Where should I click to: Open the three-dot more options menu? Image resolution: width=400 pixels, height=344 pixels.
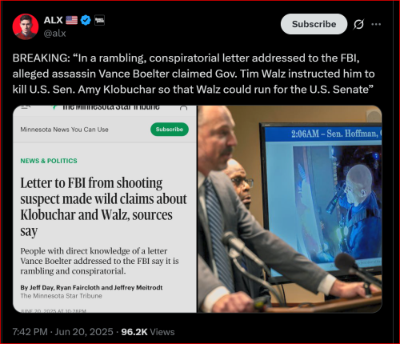[x=376, y=24]
